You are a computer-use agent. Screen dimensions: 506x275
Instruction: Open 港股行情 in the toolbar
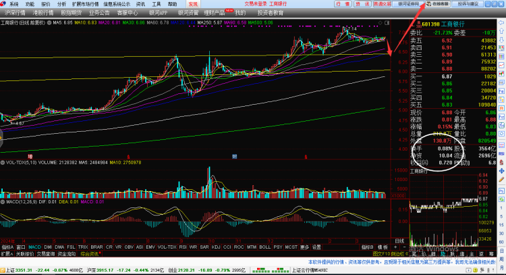point(43,13)
